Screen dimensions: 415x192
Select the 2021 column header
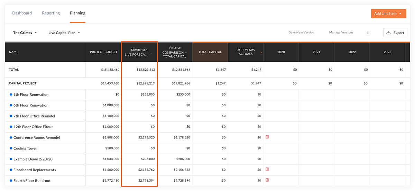pyautogui.click(x=316, y=52)
